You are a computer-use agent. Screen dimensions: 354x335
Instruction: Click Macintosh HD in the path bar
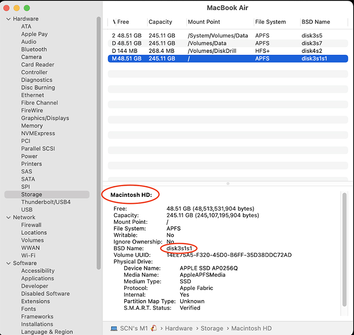click(251, 329)
